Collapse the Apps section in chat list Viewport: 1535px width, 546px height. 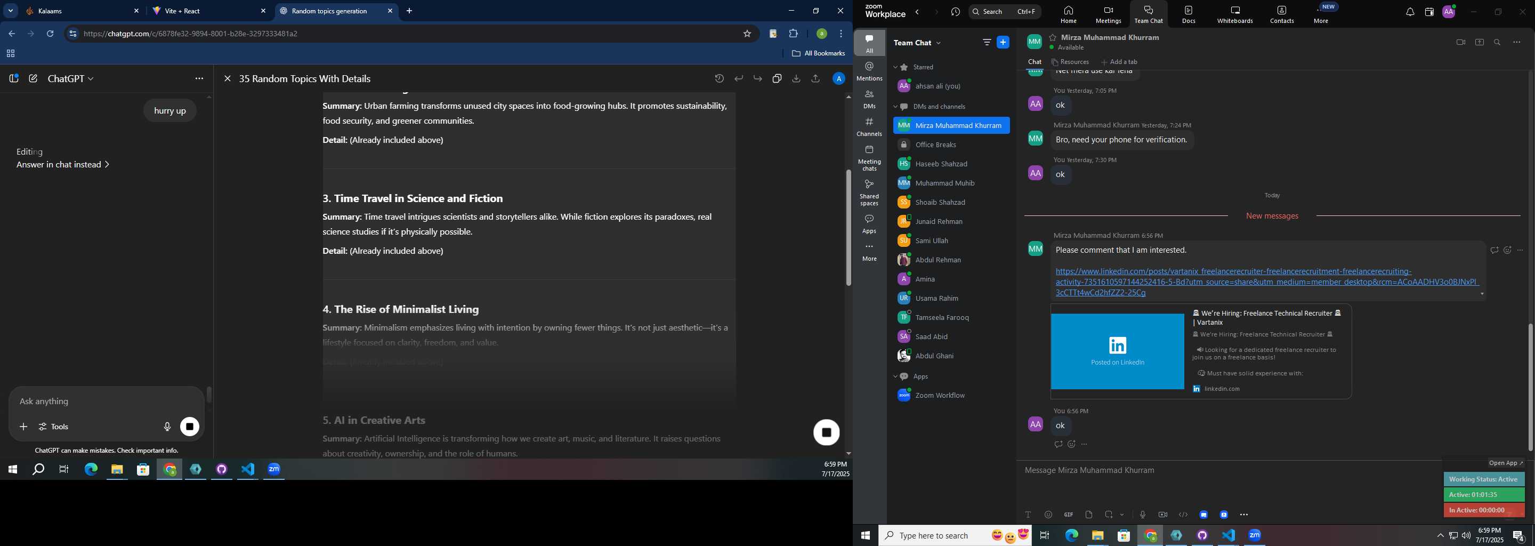(x=895, y=377)
